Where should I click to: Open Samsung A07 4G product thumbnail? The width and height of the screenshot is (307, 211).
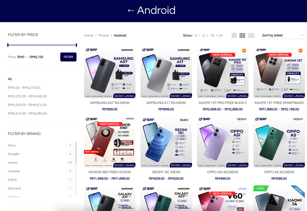(110, 72)
